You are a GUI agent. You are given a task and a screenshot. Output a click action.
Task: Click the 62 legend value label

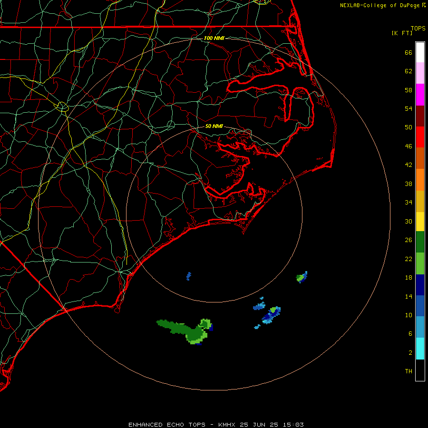coord(409,71)
